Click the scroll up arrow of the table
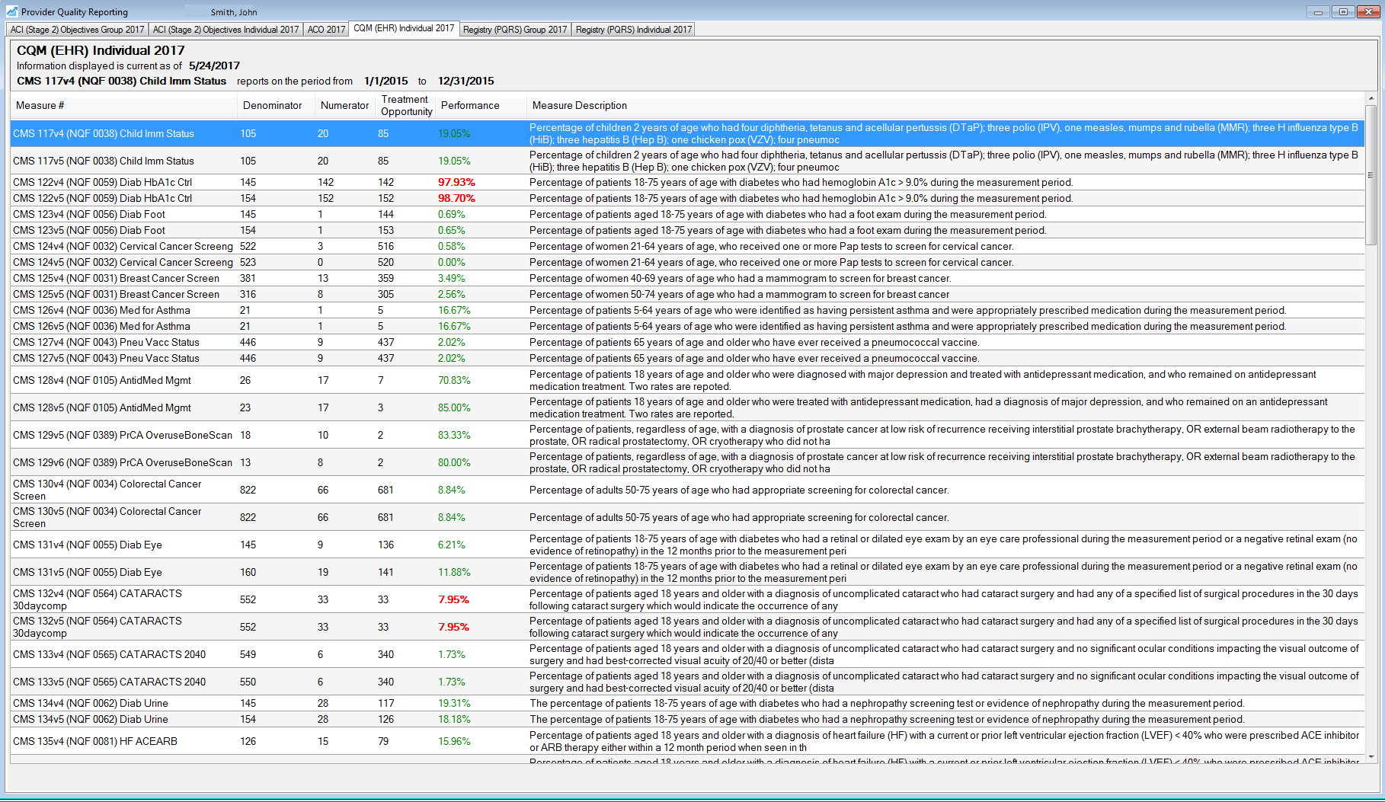This screenshot has width=1385, height=802. (x=1371, y=99)
